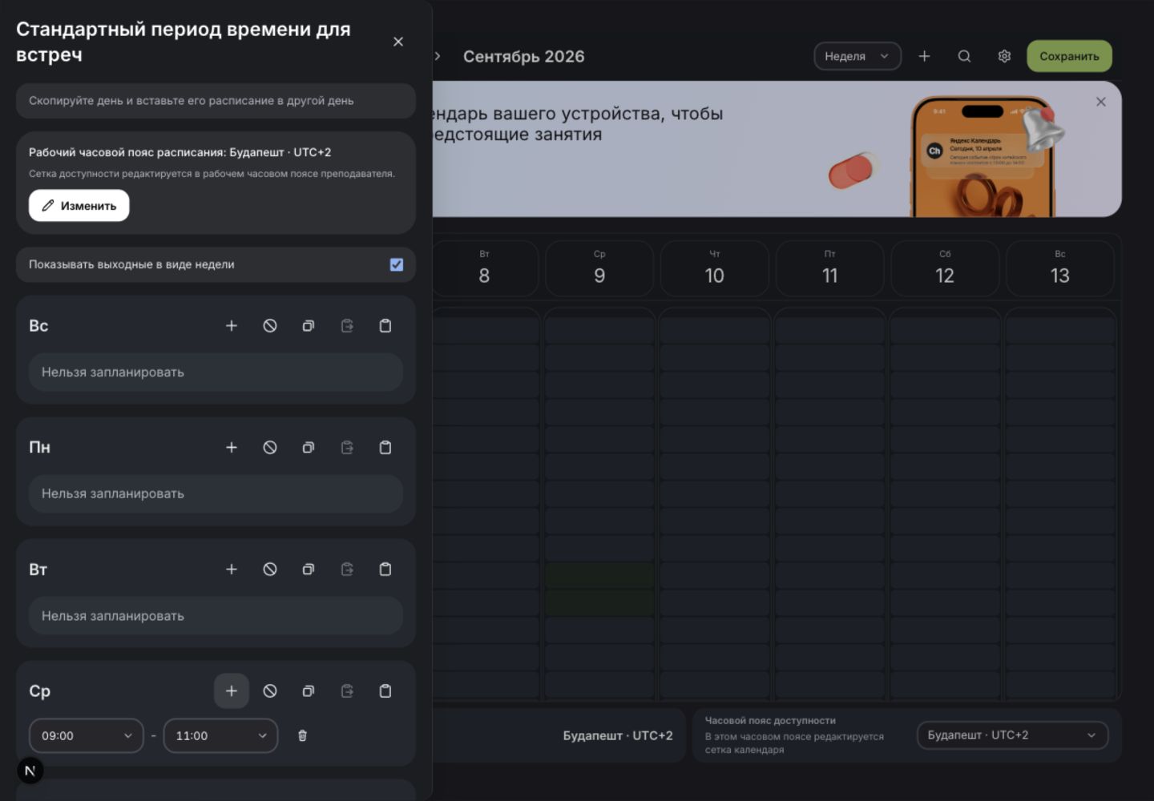Viewport: 1154px width, 801px height.
Task: Select Вт 8 day header
Action: pyautogui.click(x=484, y=268)
